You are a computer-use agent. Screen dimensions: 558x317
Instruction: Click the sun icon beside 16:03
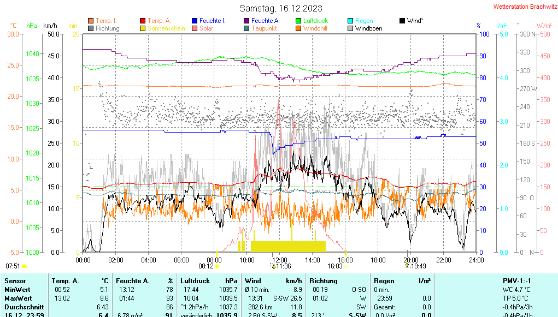click(346, 266)
